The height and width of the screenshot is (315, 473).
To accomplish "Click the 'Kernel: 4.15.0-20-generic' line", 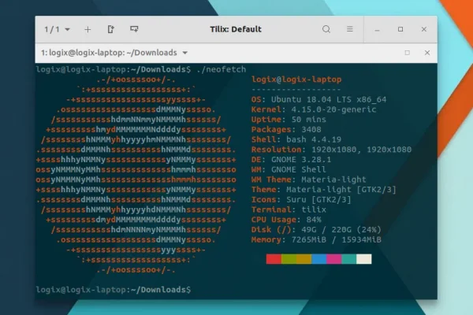I will 314,109.
